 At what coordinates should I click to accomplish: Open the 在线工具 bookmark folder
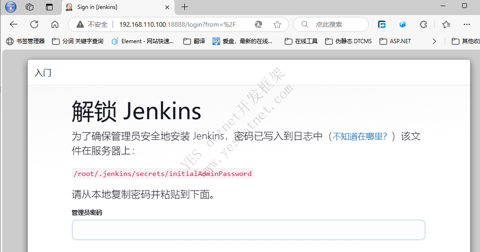pos(301,41)
